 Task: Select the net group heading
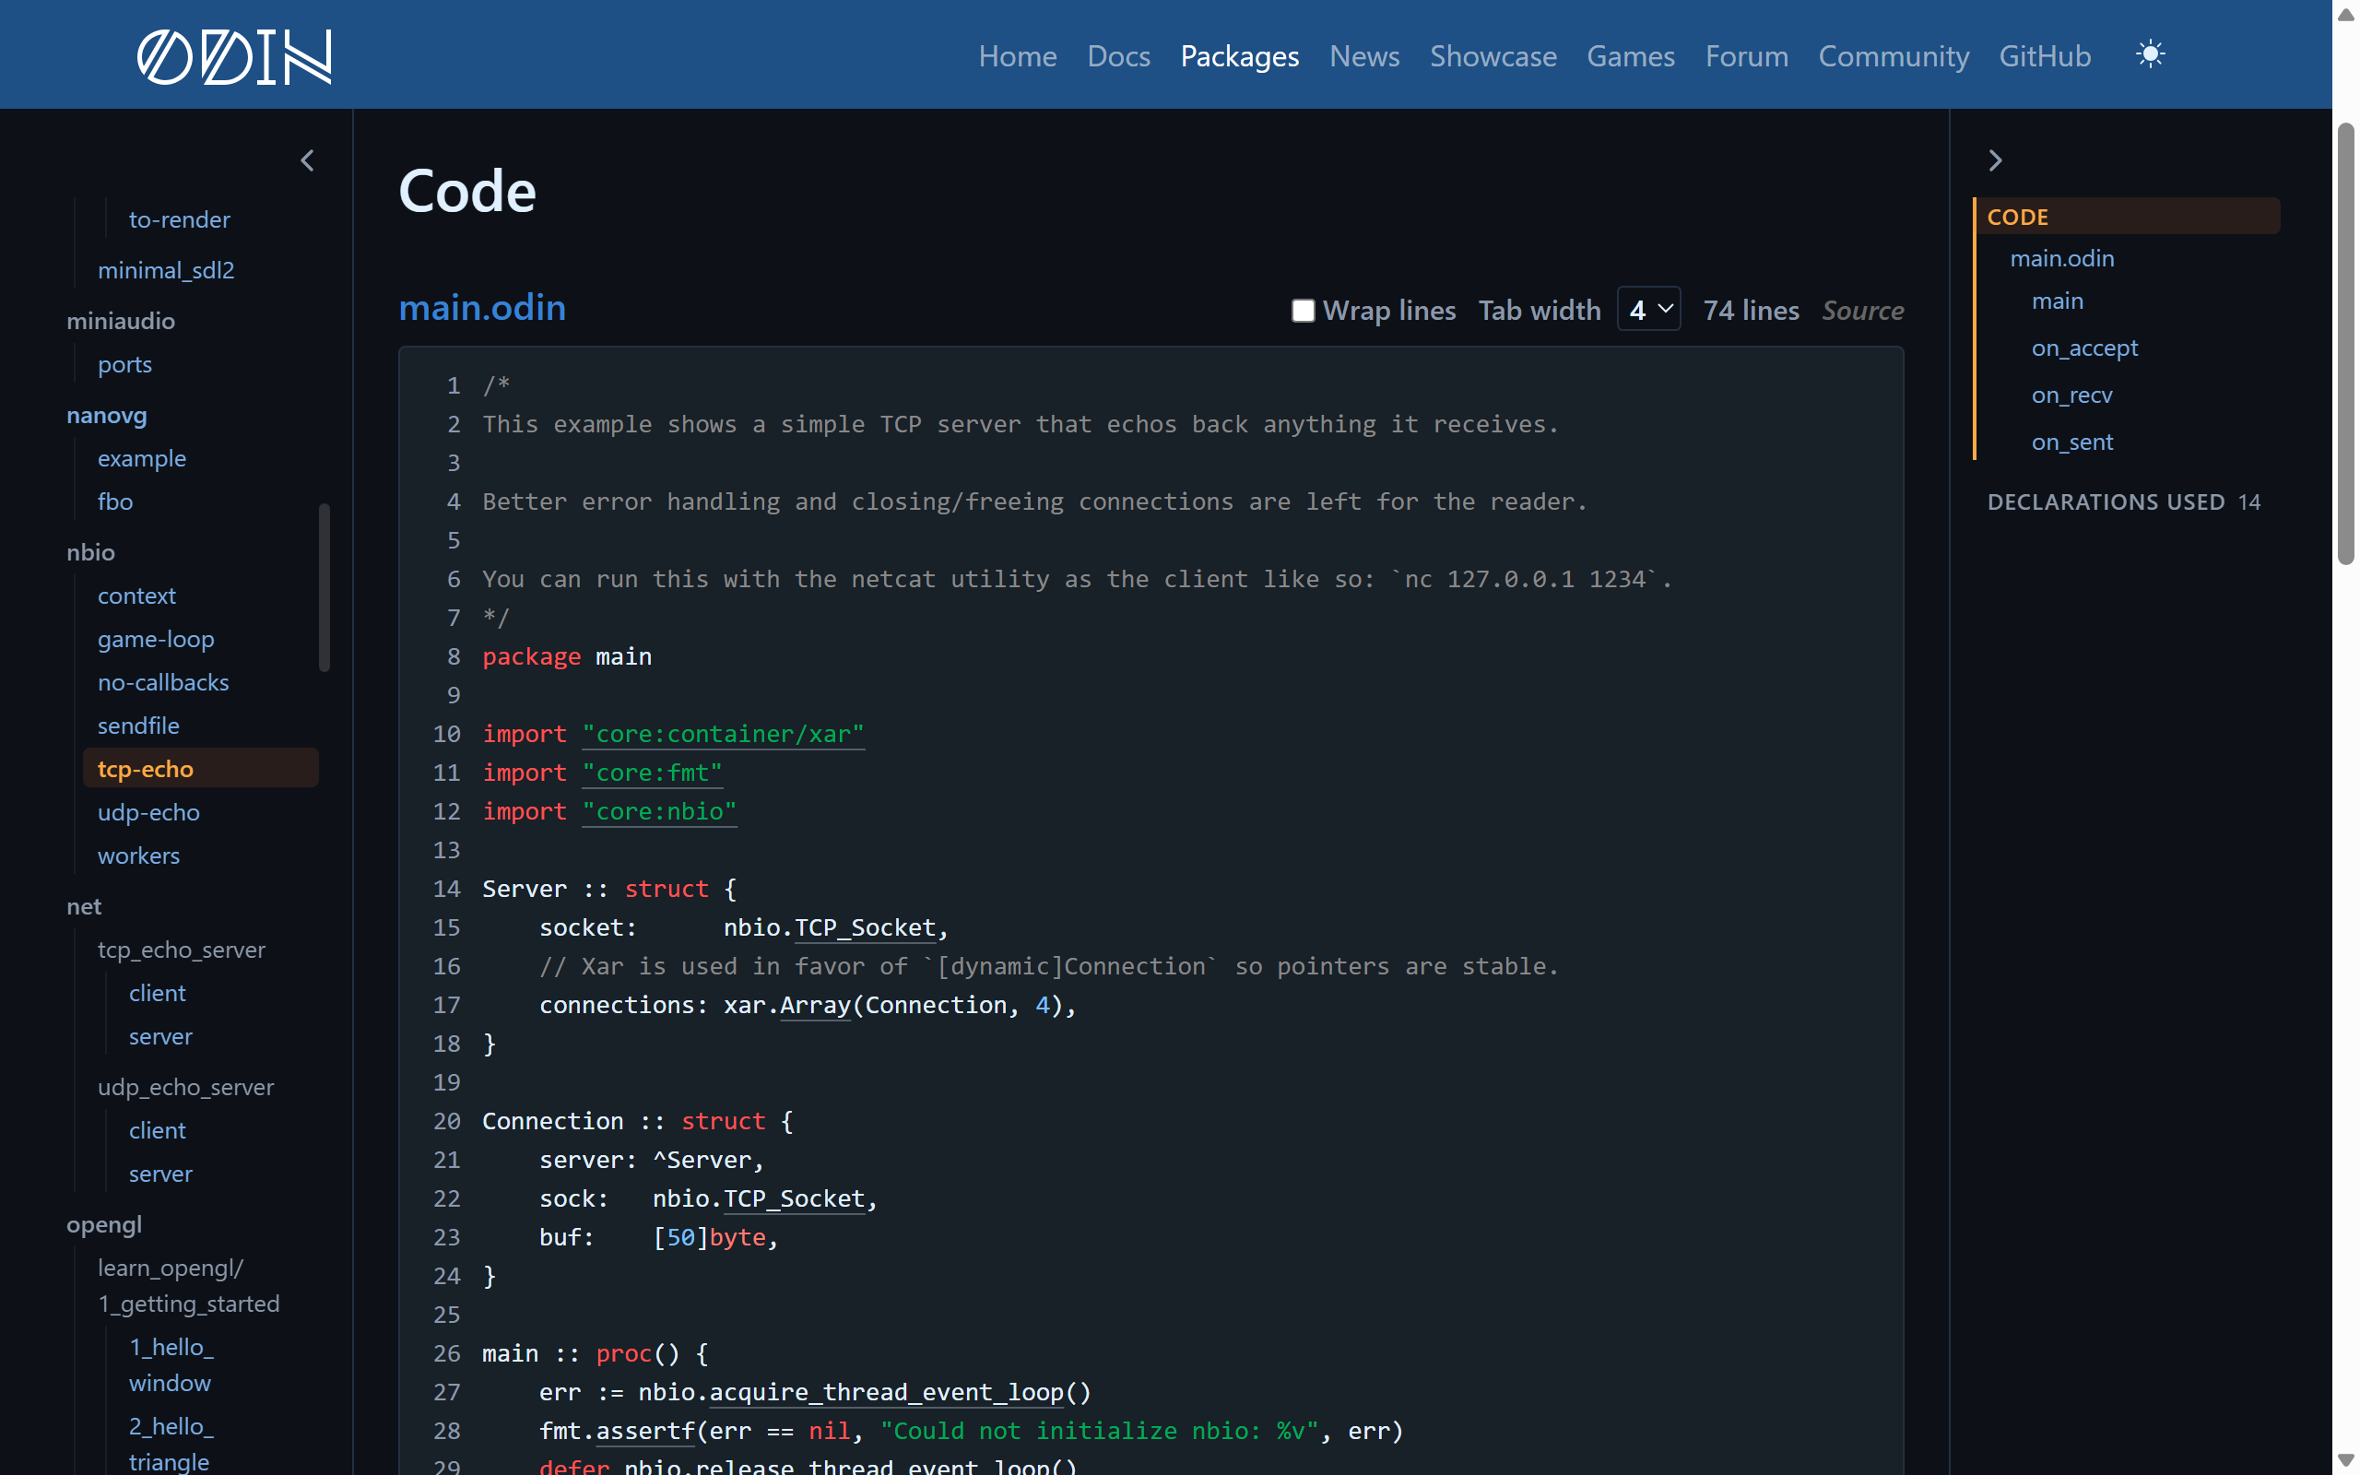pyautogui.click(x=84, y=906)
